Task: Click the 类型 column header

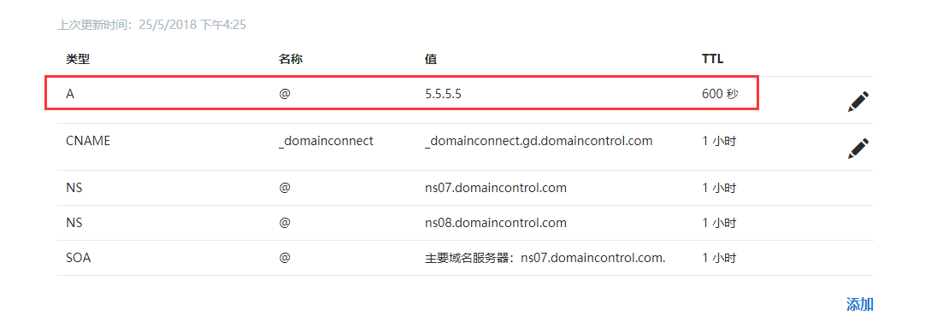Action: (x=77, y=59)
